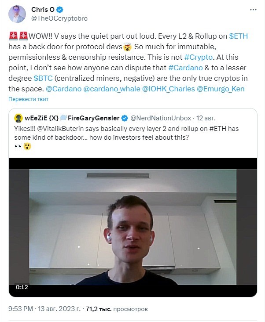This screenshot has width=265, height=322.
Task: Open @NerdNationUnbox handle in quoted tweet
Action: click(161, 118)
